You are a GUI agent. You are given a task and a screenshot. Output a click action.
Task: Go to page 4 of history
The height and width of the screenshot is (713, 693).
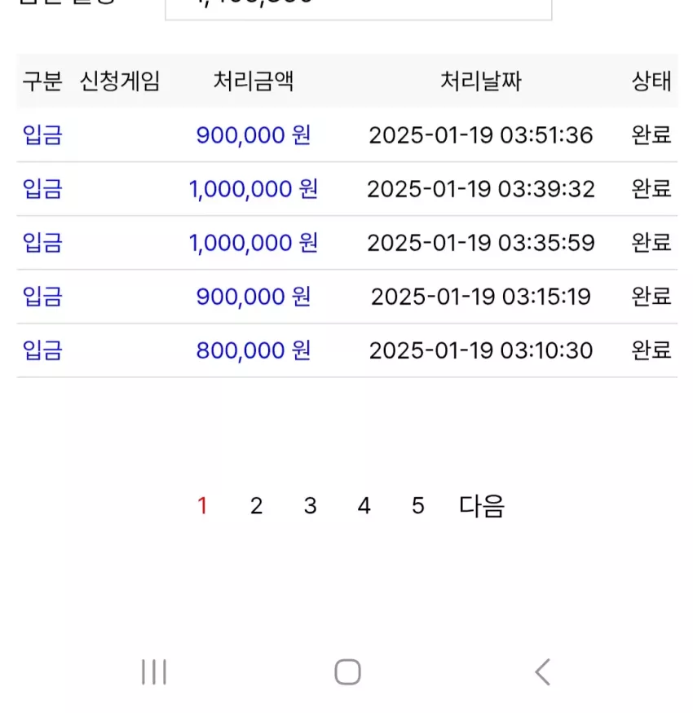pyautogui.click(x=364, y=506)
